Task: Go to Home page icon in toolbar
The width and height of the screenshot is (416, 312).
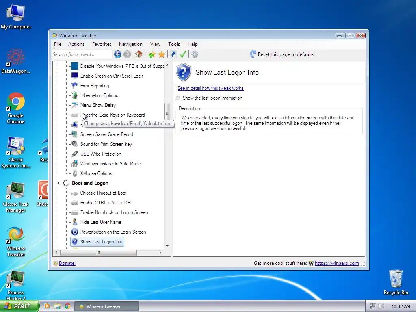Action: [x=139, y=54]
